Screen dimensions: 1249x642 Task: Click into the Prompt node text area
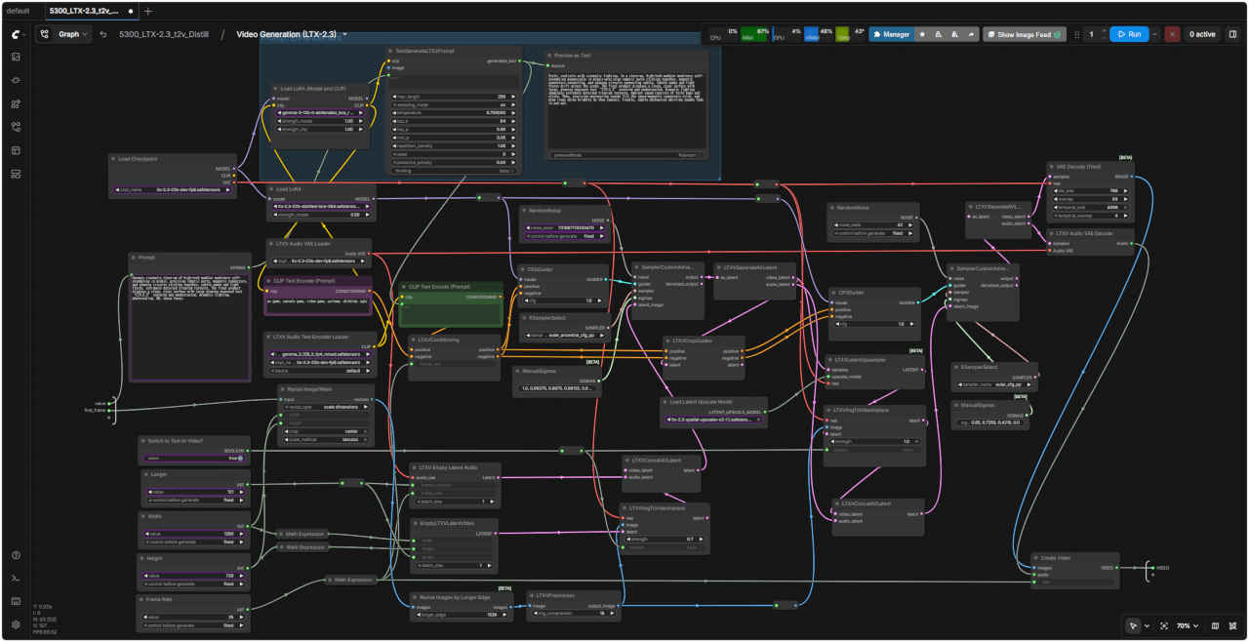(x=189, y=325)
